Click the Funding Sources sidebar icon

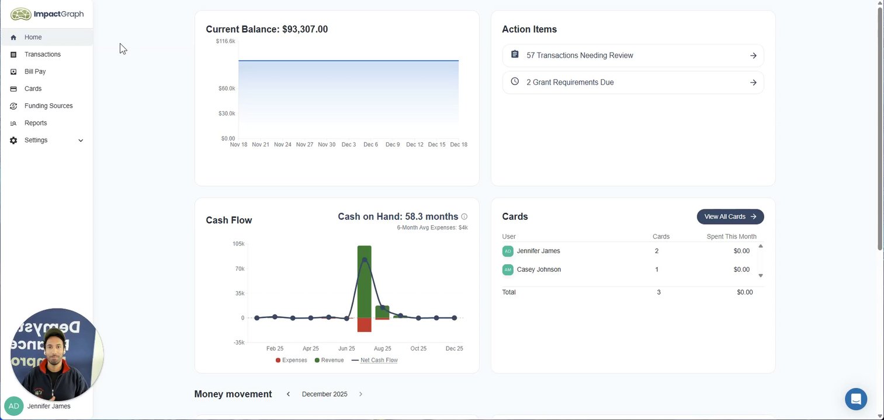click(x=13, y=106)
